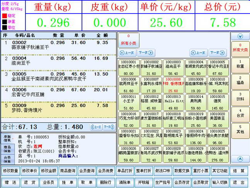Click the scroll-down arrow below category list
This screenshot has width=250, height=188.
point(240,159)
